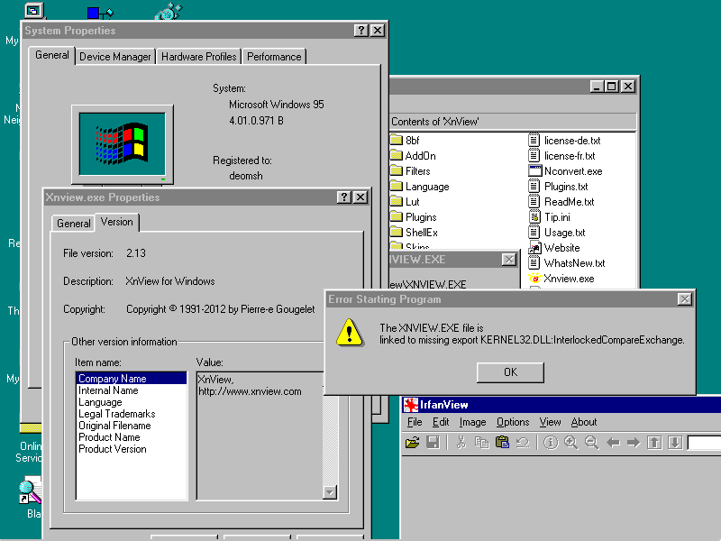Select Legal Trademarks in item list
The image size is (721, 541).
[131, 414]
